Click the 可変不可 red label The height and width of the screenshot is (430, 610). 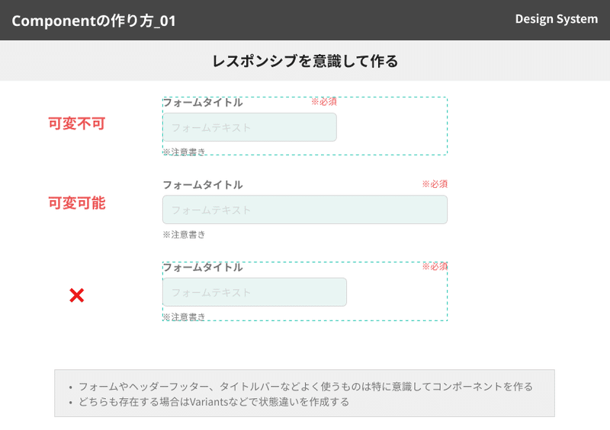point(77,123)
